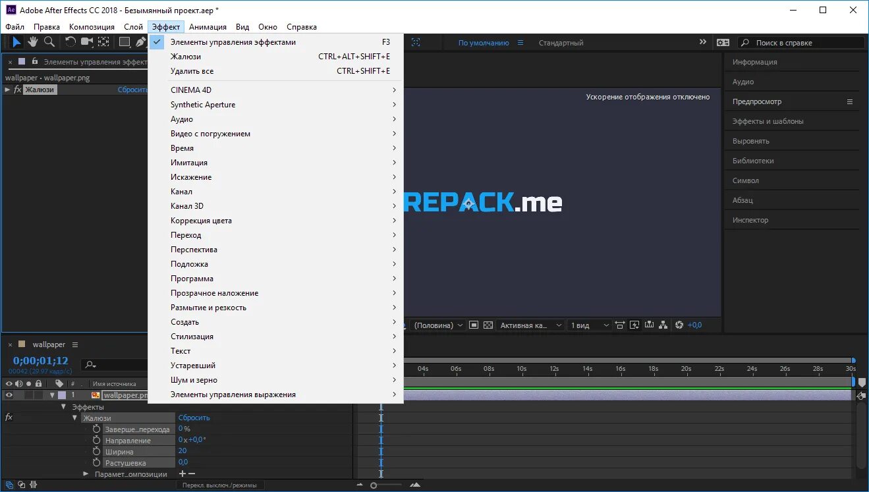Collapse the wallpaper.png layer properties
Image resolution: width=869 pixels, height=492 pixels.
point(52,395)
